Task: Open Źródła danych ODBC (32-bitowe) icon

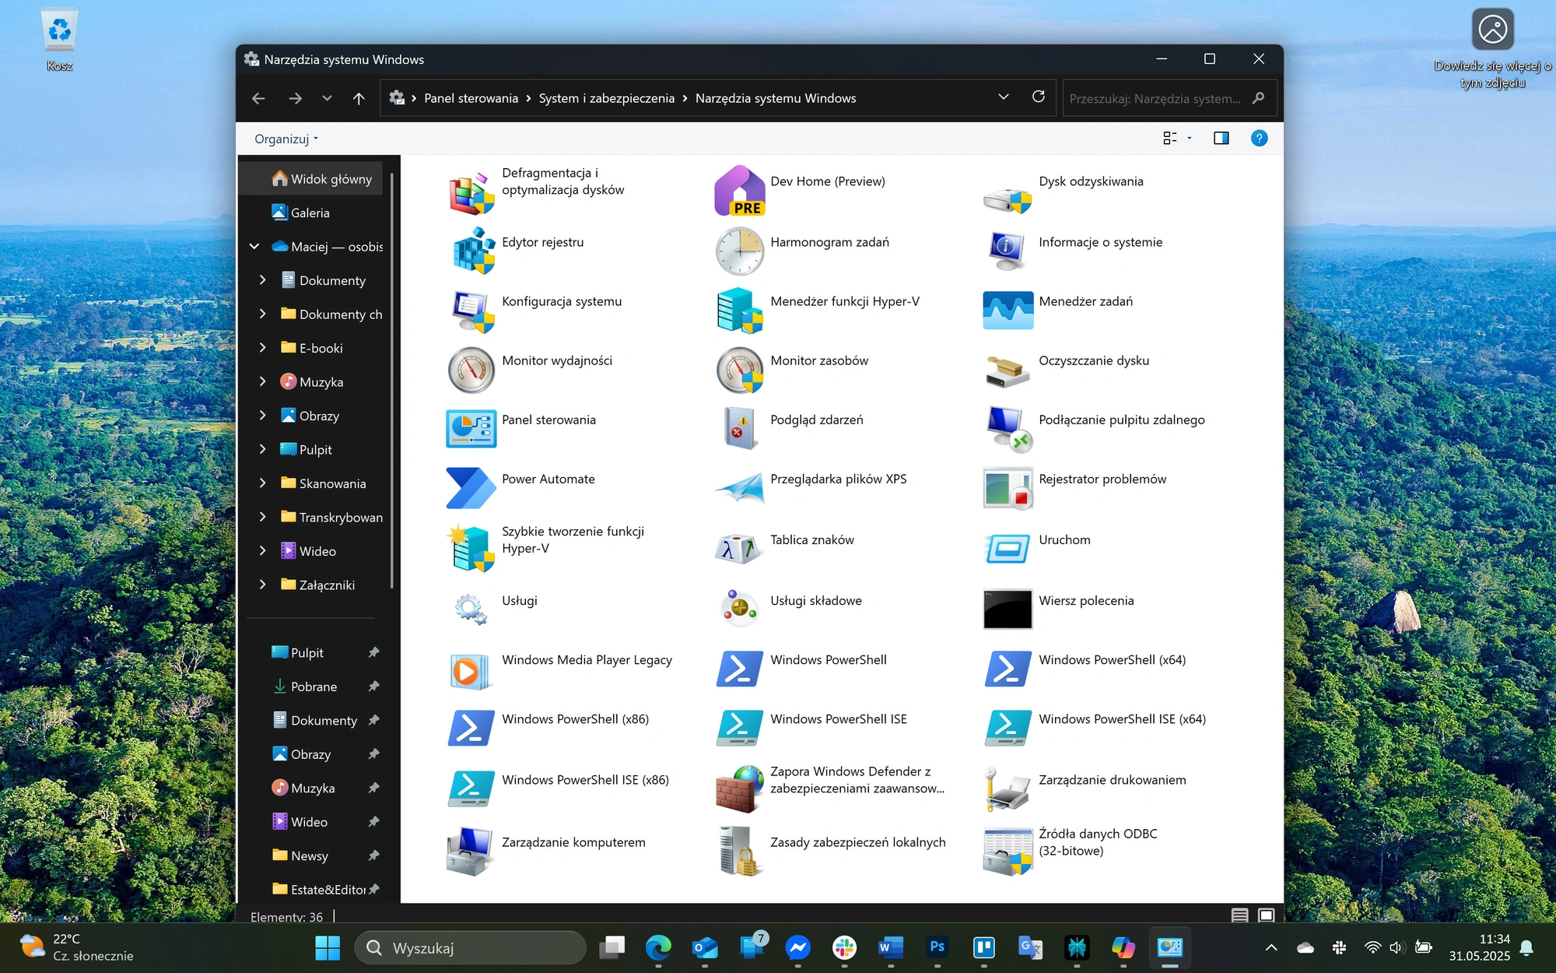Action: [x=1008, y=850]
